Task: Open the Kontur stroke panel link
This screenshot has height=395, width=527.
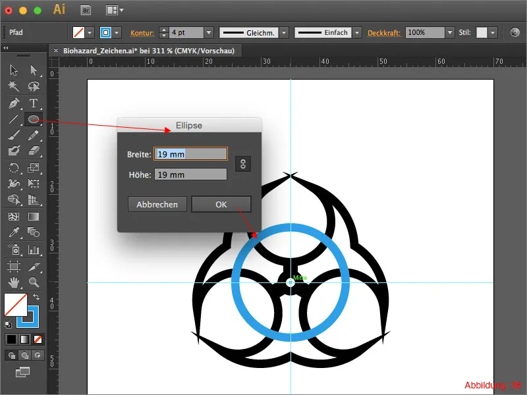Action: tap(142, 33)
